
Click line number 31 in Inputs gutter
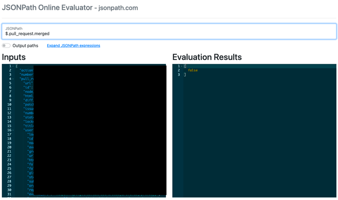9,194
